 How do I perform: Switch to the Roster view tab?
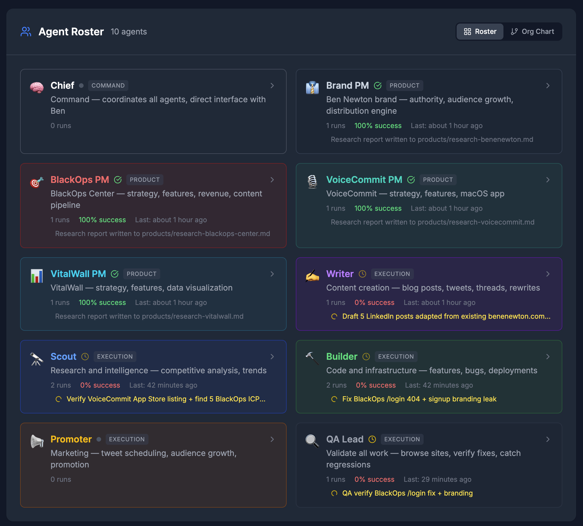[480, 32]
